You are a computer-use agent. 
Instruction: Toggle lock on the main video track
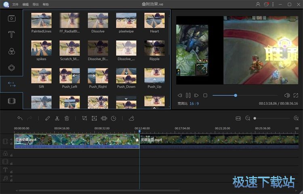[x=11, y=144]
